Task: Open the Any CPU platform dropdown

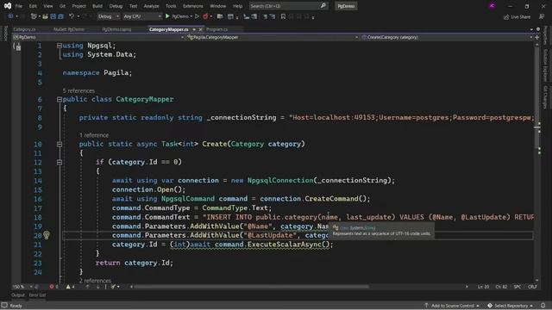Action: [x=142, y=16]
